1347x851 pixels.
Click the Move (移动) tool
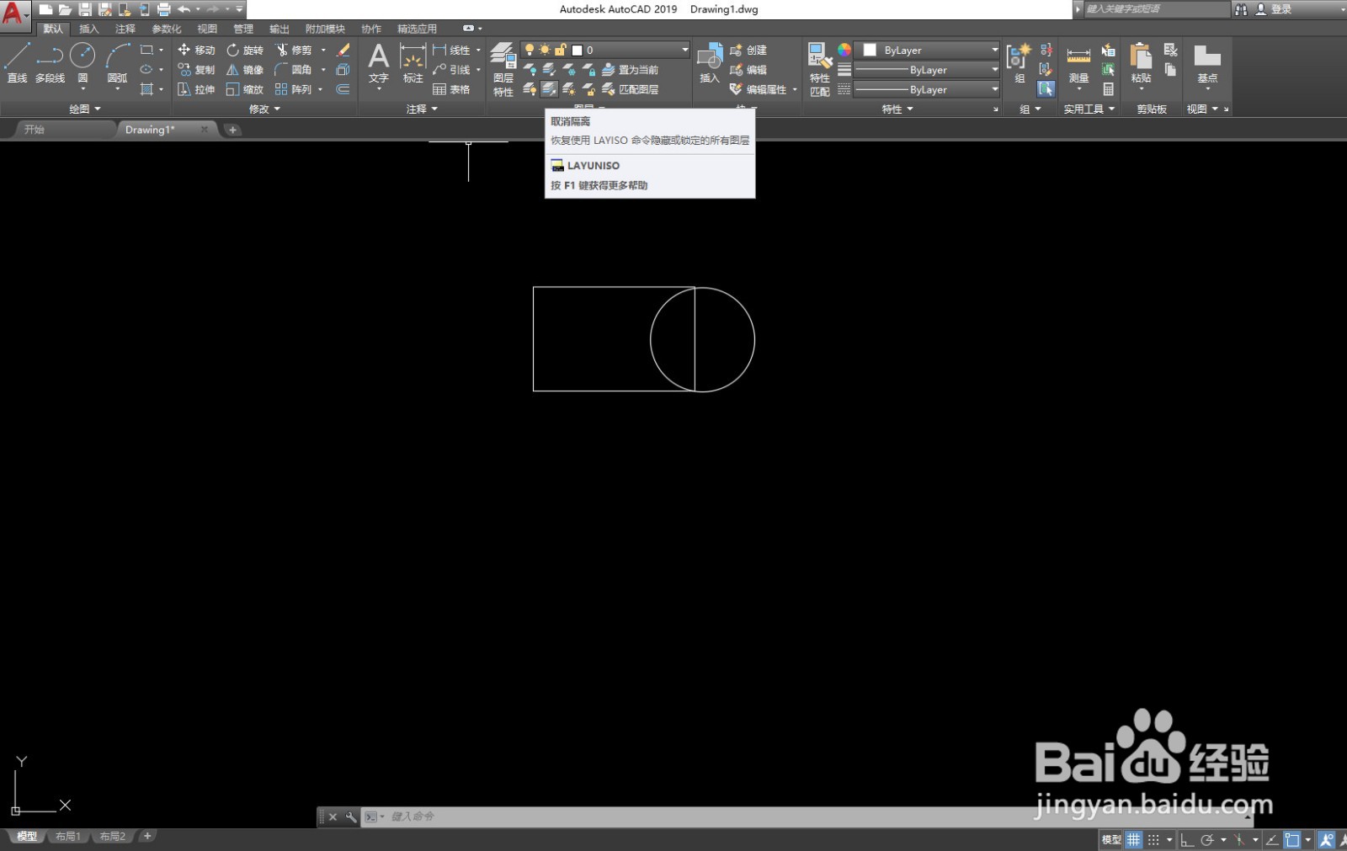coord(196,51)
